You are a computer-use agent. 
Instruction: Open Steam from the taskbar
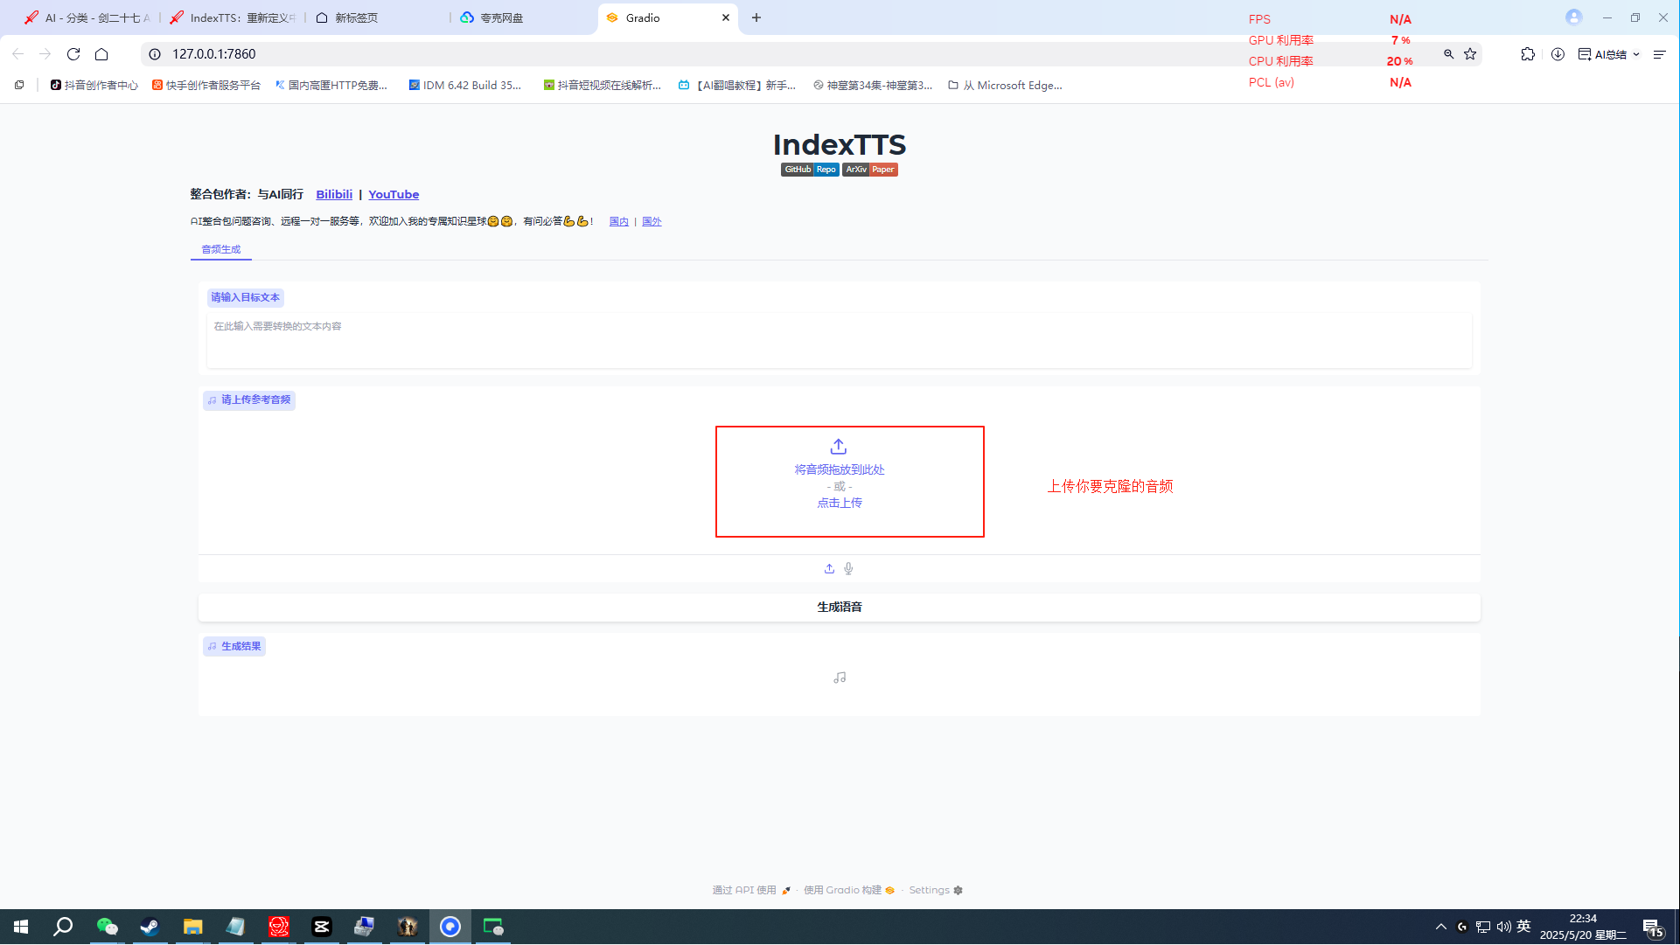[x=150, y=927]
